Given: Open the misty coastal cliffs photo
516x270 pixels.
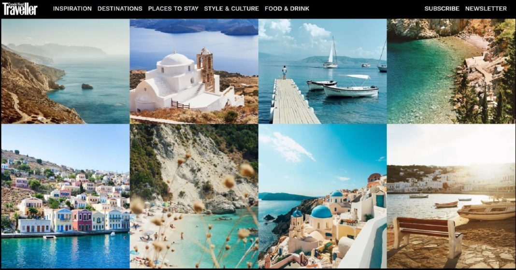Looking at the screenshot, I should click(x=65, y=71).
